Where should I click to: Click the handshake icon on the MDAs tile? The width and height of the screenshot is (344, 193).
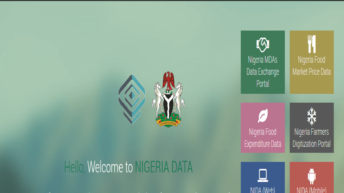263,44
